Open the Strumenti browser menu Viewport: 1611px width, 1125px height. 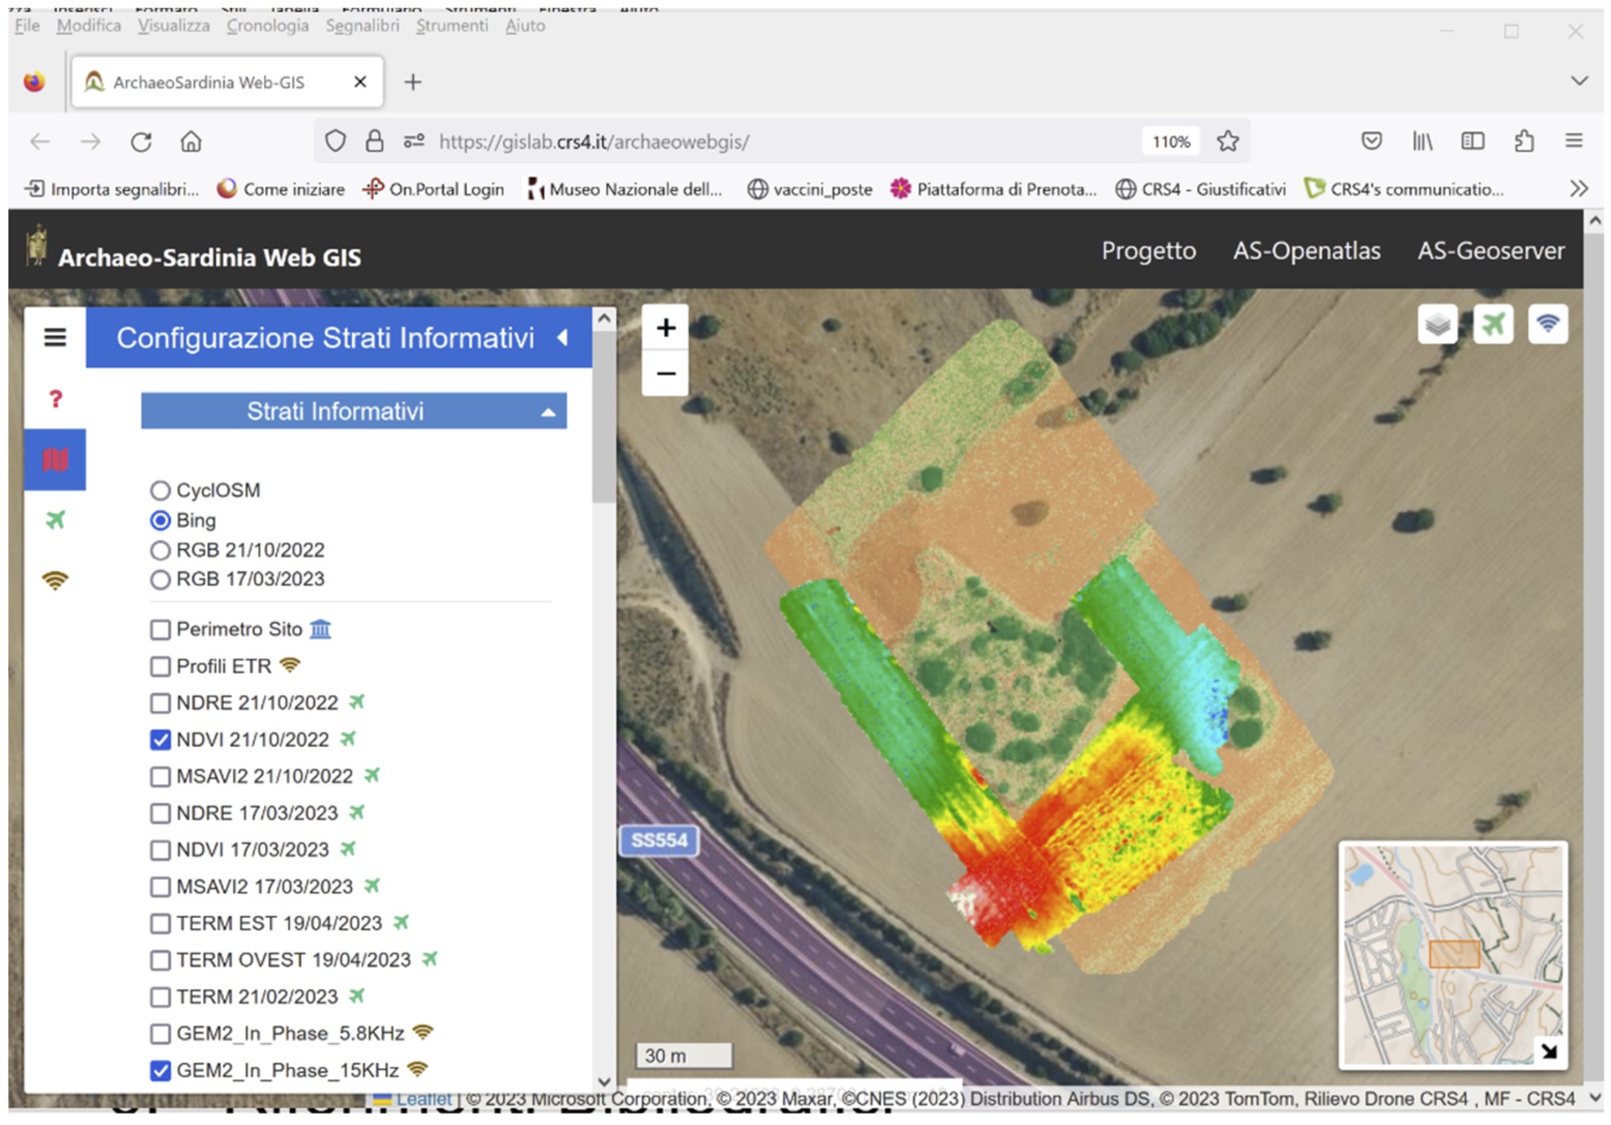click(452, 25)
